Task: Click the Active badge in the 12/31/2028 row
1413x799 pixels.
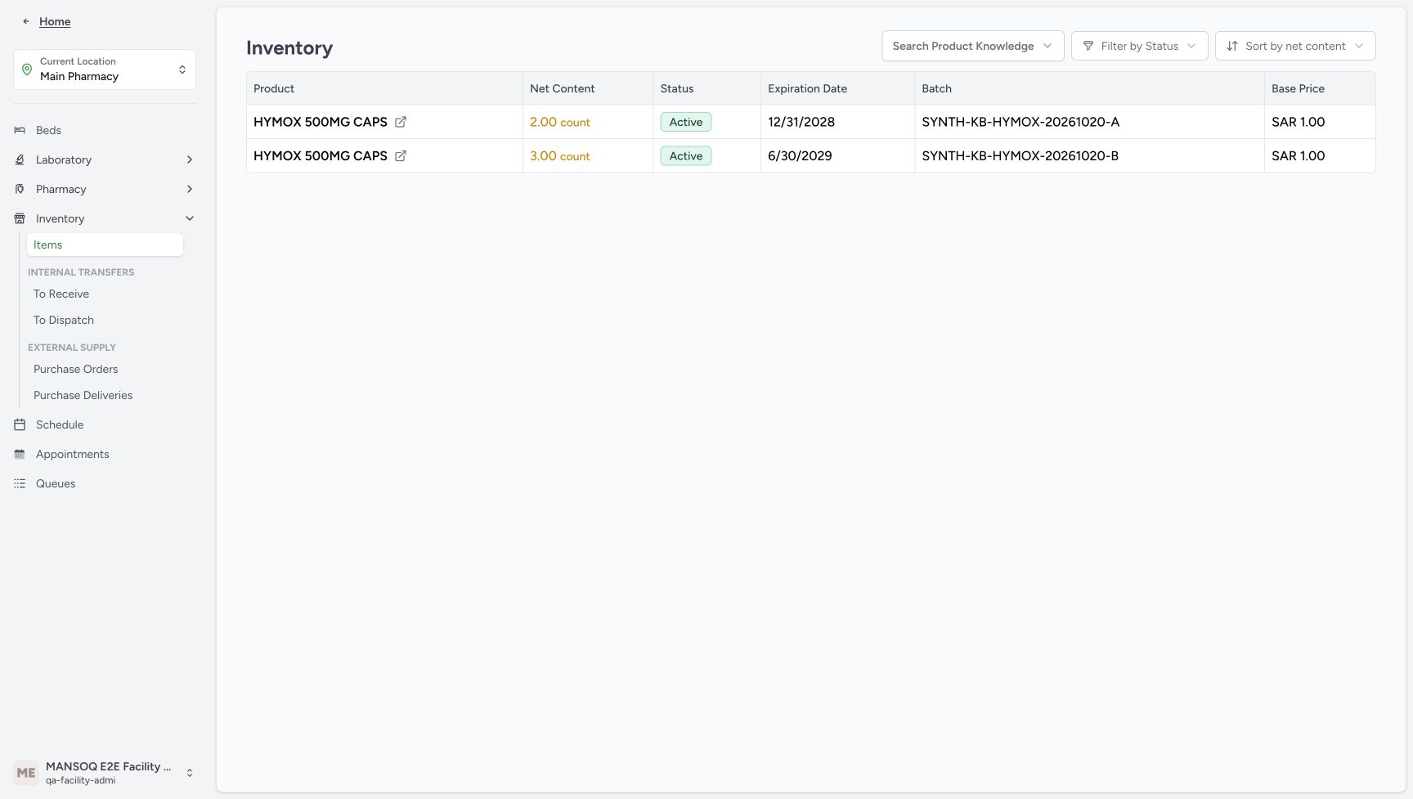Action: tap(686, 122)
